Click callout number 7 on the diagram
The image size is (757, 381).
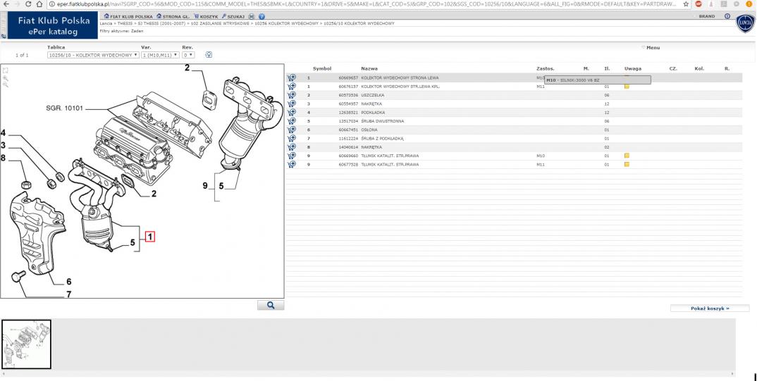[x=68, y=294]
